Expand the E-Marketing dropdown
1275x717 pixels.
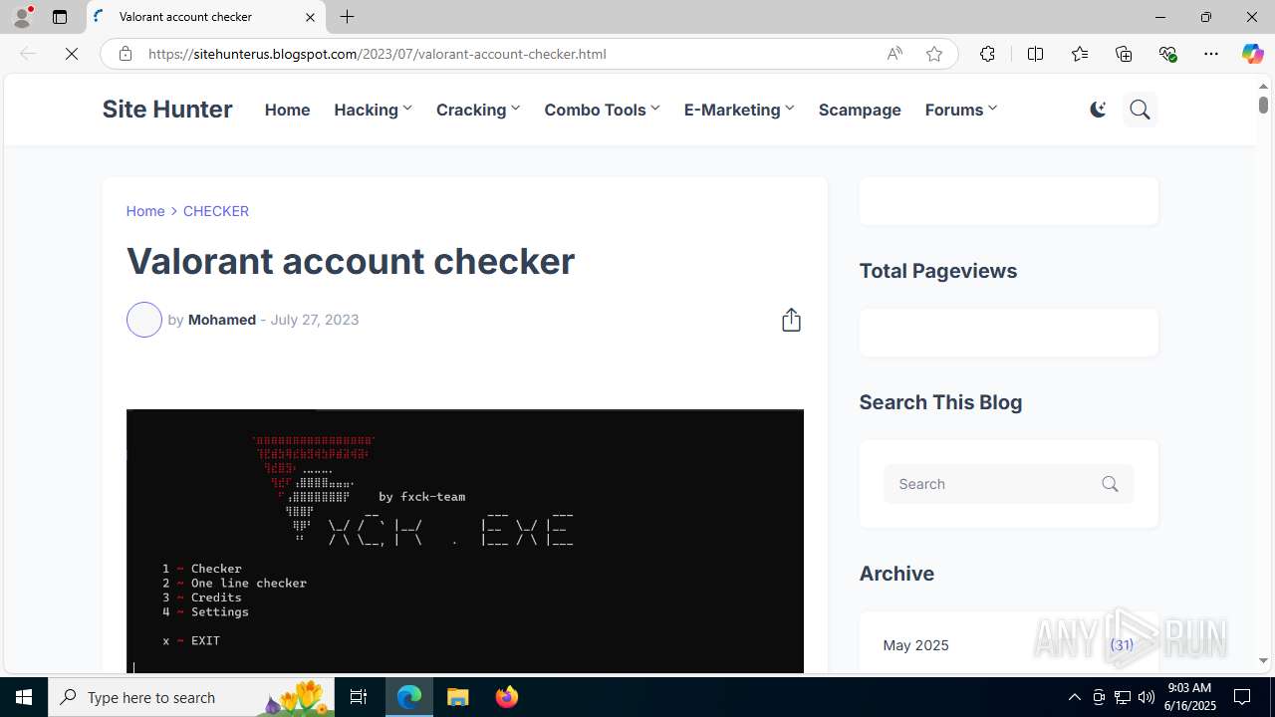coord(739,110)
